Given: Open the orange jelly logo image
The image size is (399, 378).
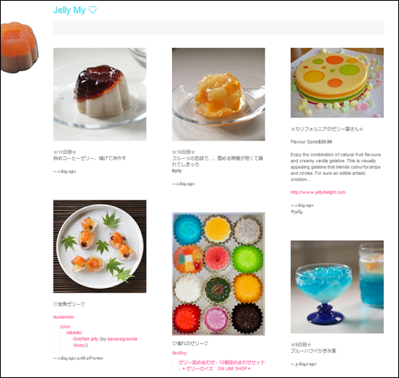Looking at the screenshot, I should click(x=19, y=47).
